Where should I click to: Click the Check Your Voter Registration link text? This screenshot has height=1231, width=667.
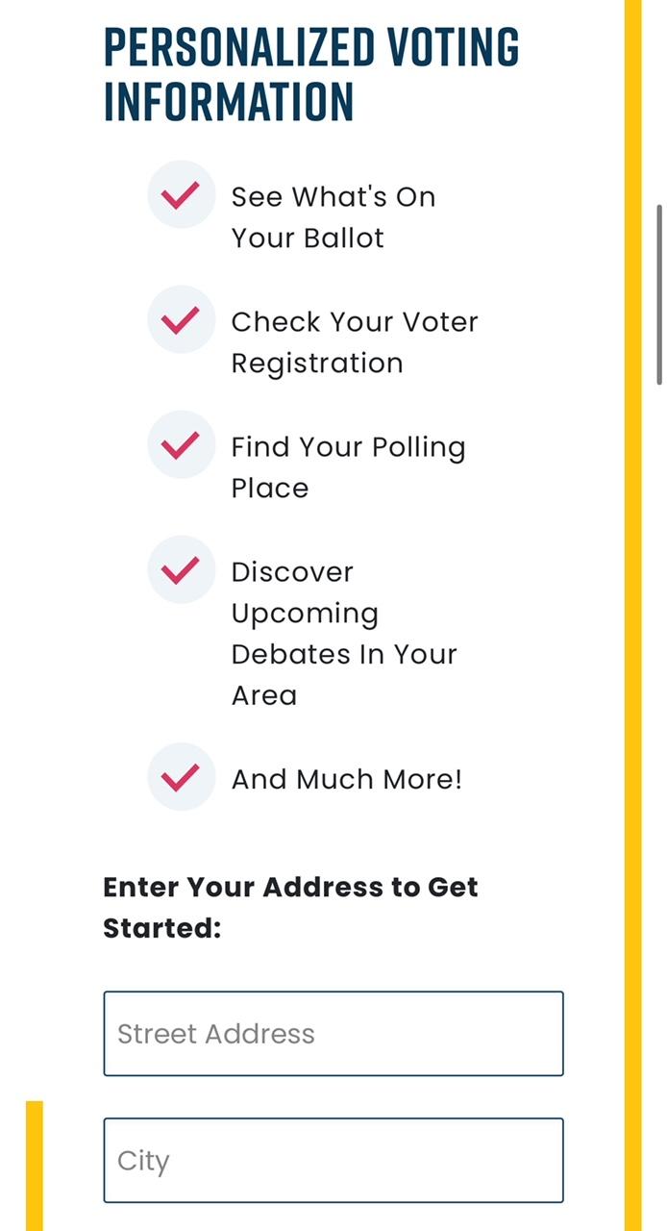tap(354, 341)
